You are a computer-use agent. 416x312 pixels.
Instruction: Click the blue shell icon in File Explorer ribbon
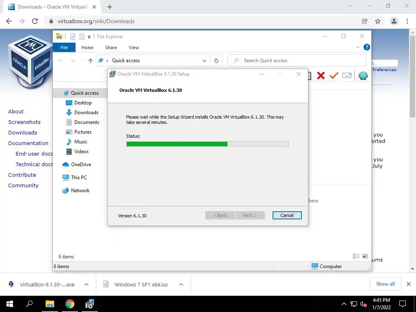pos(363,76)
